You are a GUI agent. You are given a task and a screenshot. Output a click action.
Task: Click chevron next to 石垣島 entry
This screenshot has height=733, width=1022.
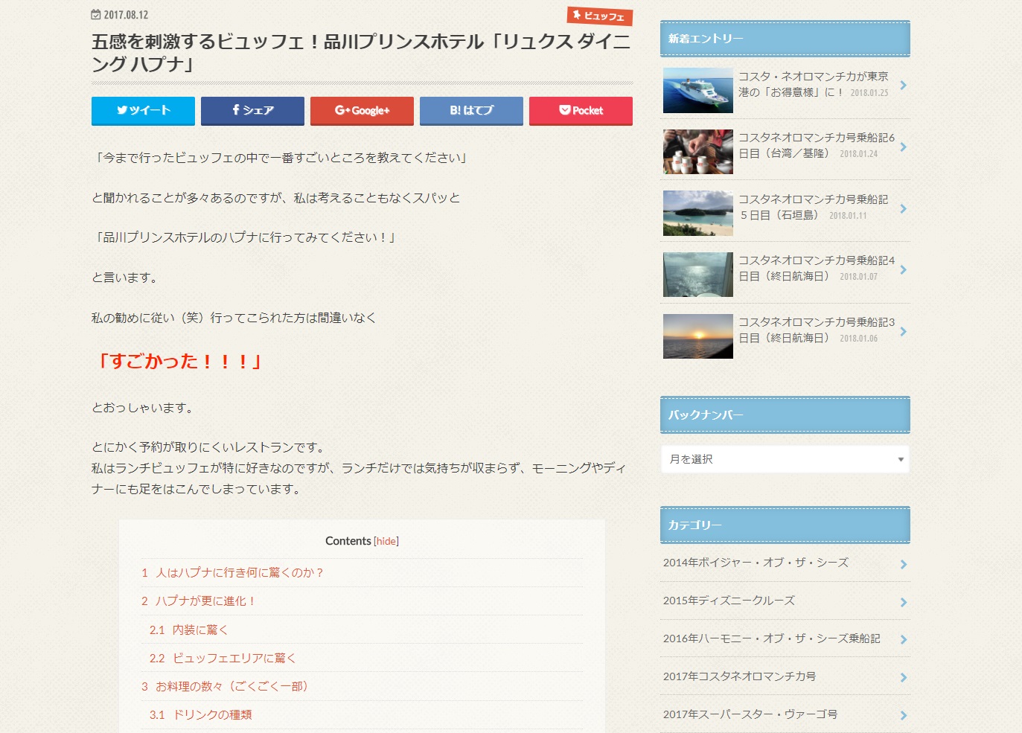point(903,208)
